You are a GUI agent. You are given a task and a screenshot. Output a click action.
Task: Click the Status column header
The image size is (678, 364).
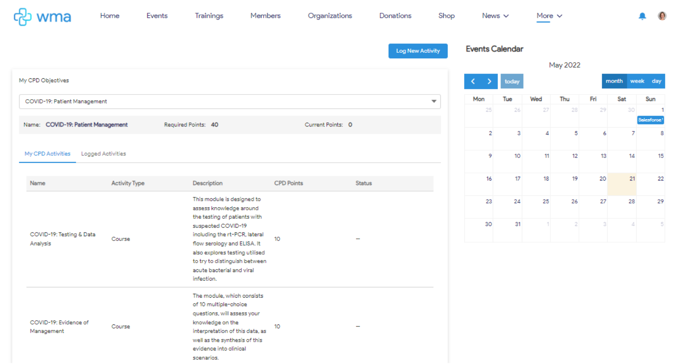[364, 183]
